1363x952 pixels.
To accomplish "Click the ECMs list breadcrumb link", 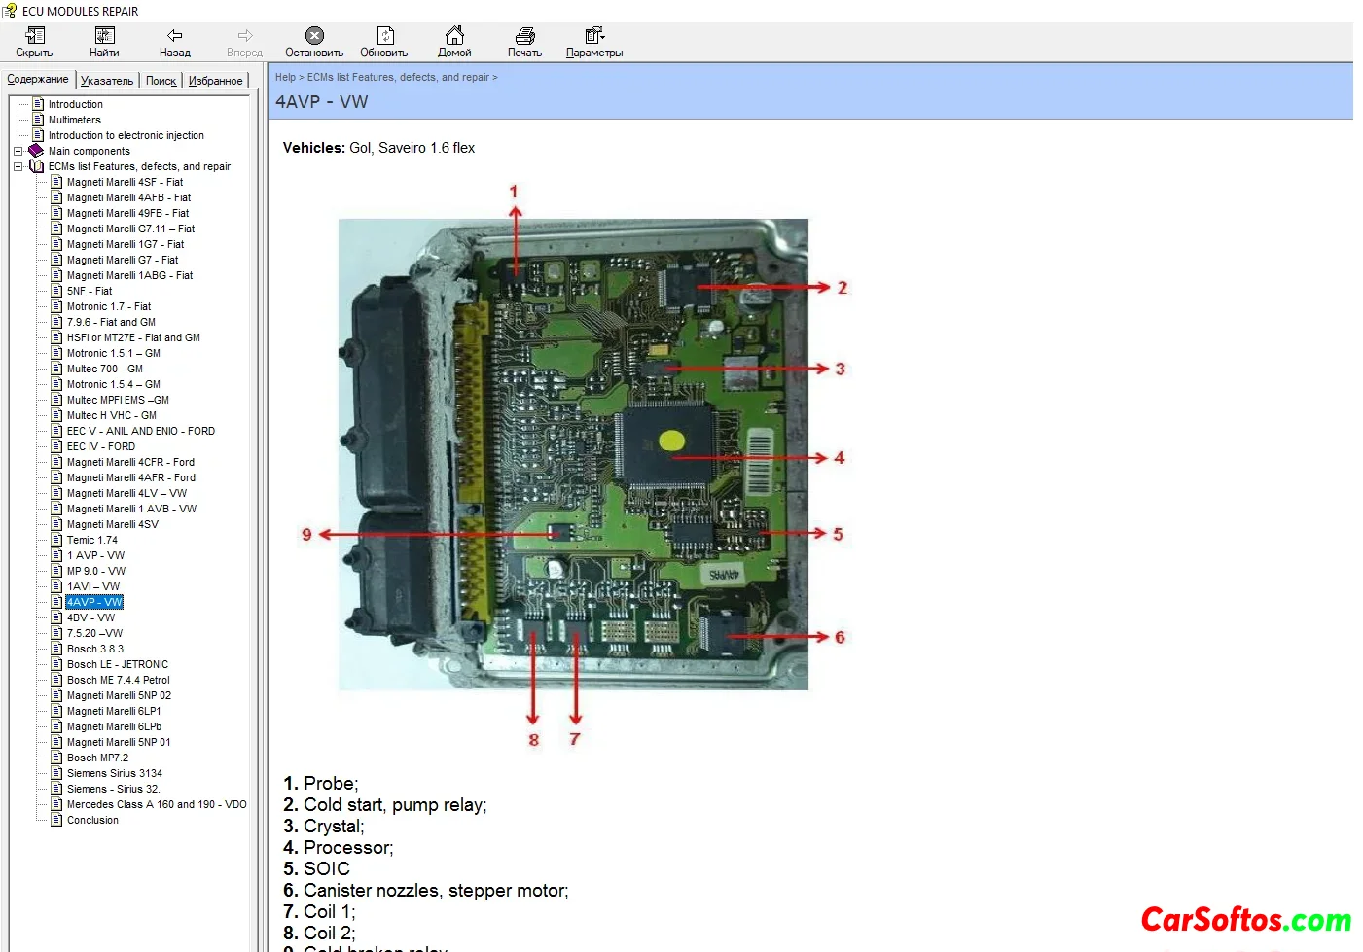I will click(x=398, y=77).
